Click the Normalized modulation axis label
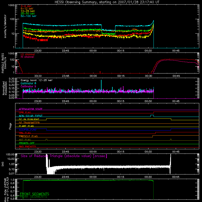This screenshot has height=202, width=202. point(5,88)
